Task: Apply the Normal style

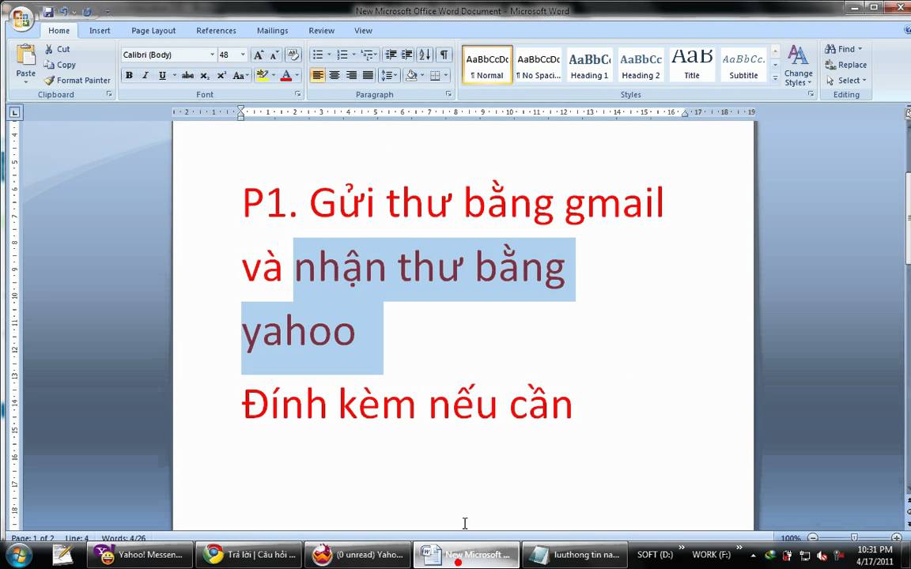Action: coord(487,65)
